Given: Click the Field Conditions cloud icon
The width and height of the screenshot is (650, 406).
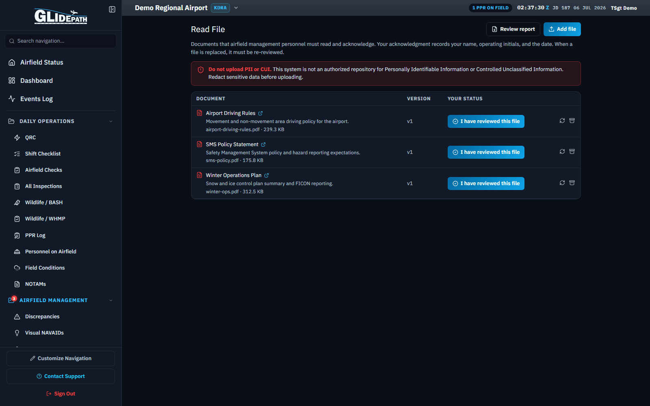Looking at the screenshot, I should [17, 268].
